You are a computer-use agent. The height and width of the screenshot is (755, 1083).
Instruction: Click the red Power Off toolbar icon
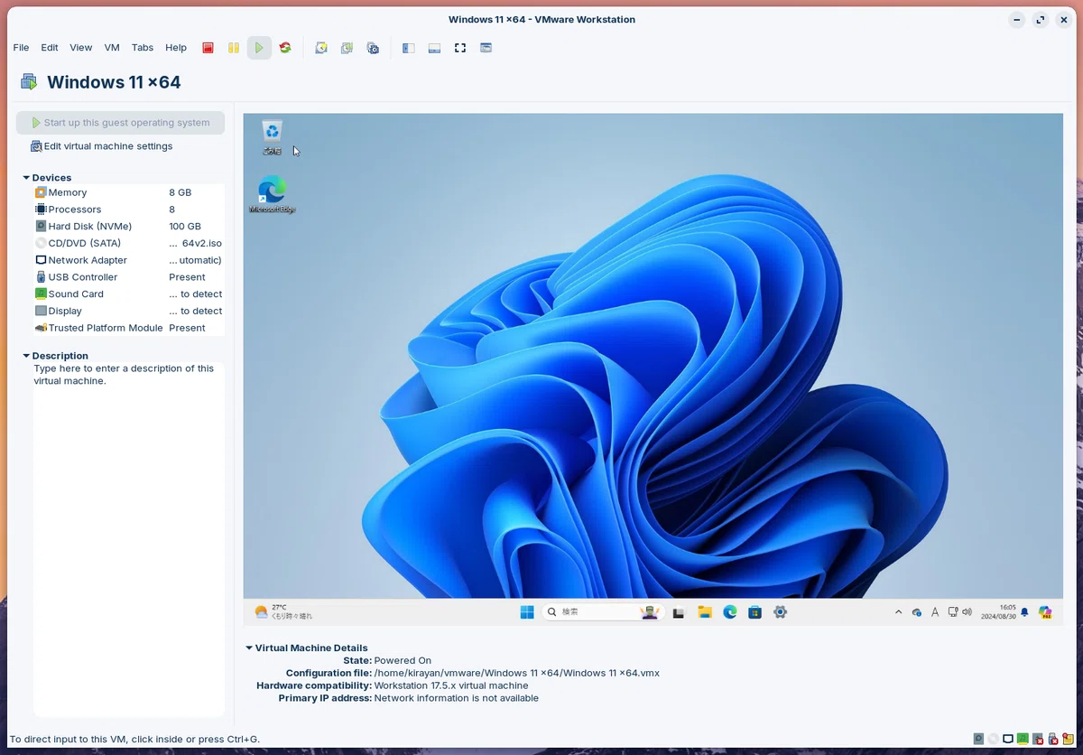[208, 48]
